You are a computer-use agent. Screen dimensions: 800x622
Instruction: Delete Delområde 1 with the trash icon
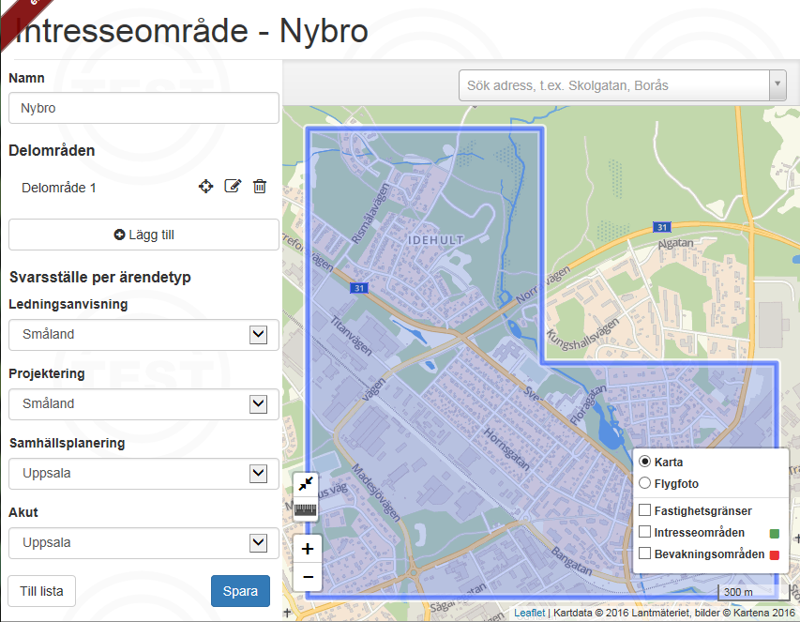(260, 187)
